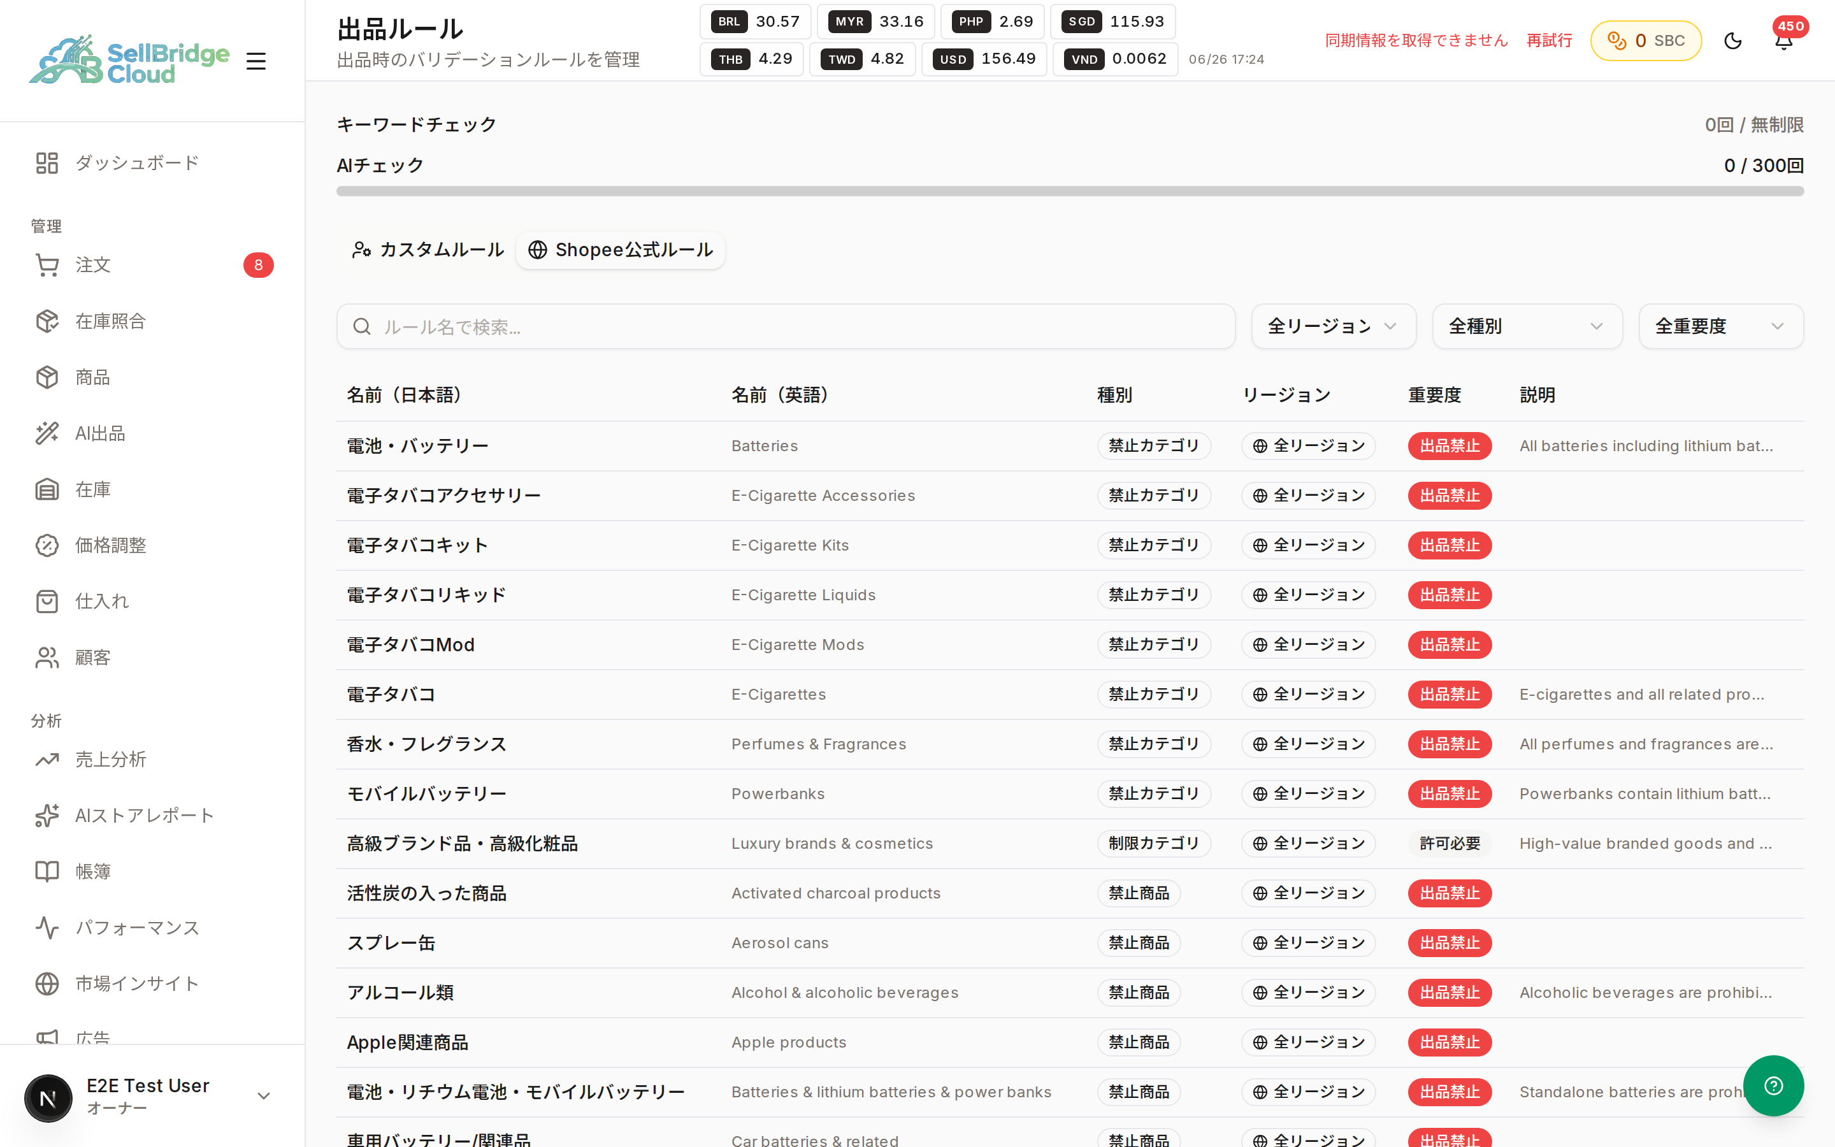Switch to the Shopee公式ルール tab

pos(620,250)
